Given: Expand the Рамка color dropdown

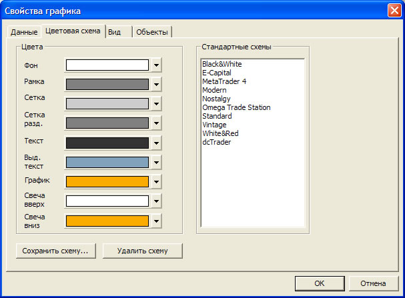Looking at the screenshot, I should point(156,85).
